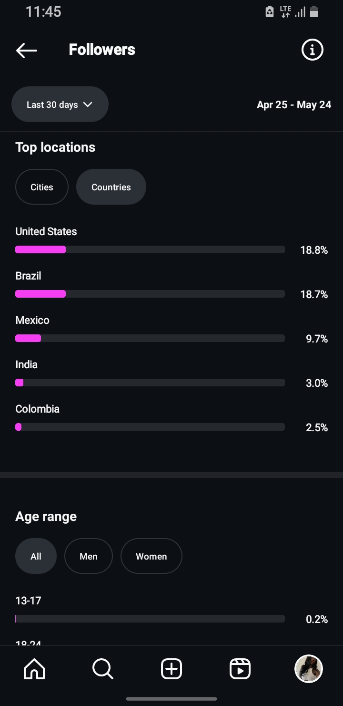This screenshot has height=706, width=343.
Task: Select the Brazil location row
Action: click(x=171, y=286)
